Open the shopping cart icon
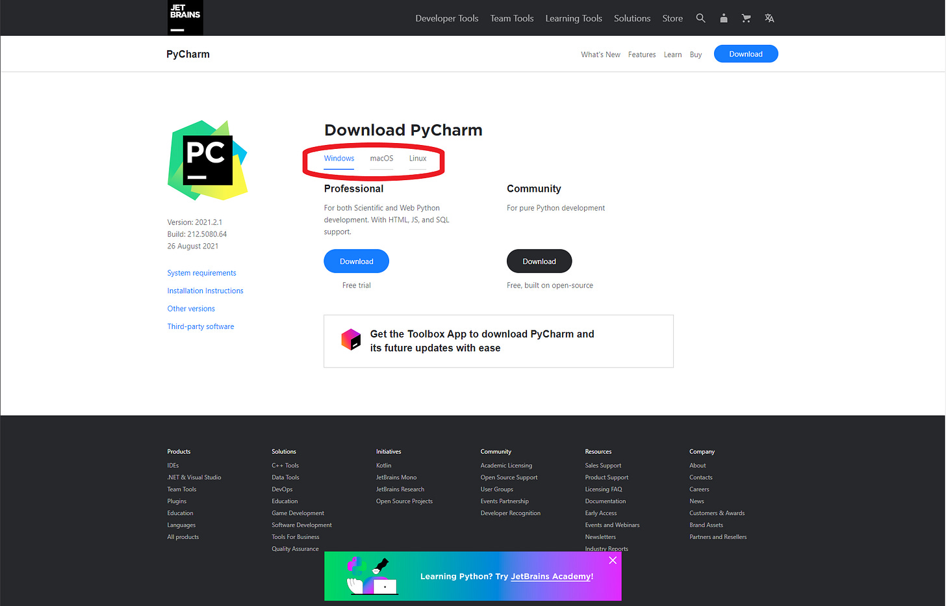The image size is (946, 606). [746, 18]
